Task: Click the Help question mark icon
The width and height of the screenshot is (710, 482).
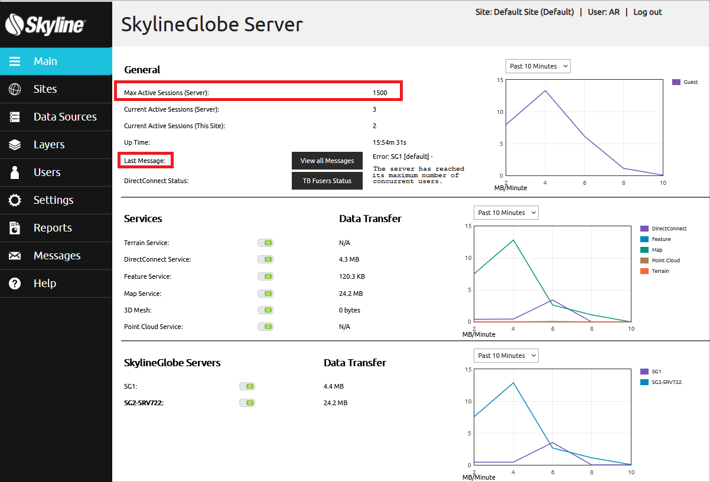Action: pos(15,284)
